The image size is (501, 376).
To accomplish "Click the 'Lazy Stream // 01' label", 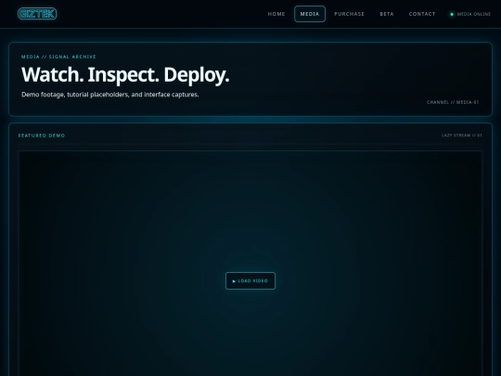I will [x=462, y=136].
